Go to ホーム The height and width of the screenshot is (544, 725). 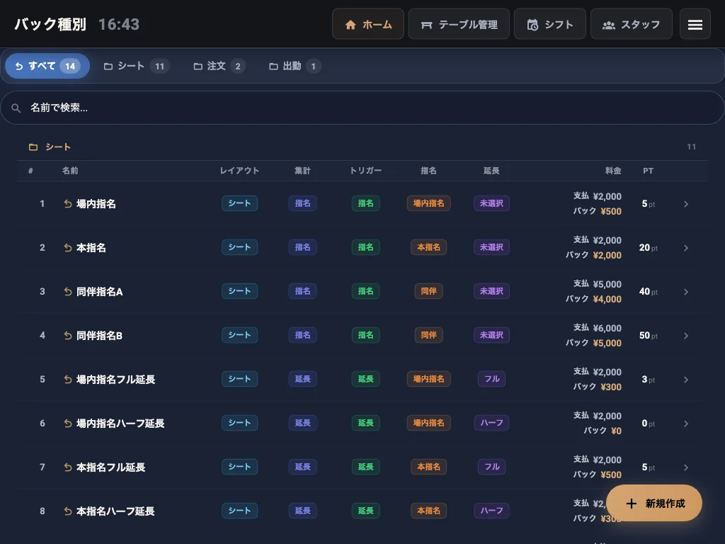pyautogui.click(x=368, y=24)
